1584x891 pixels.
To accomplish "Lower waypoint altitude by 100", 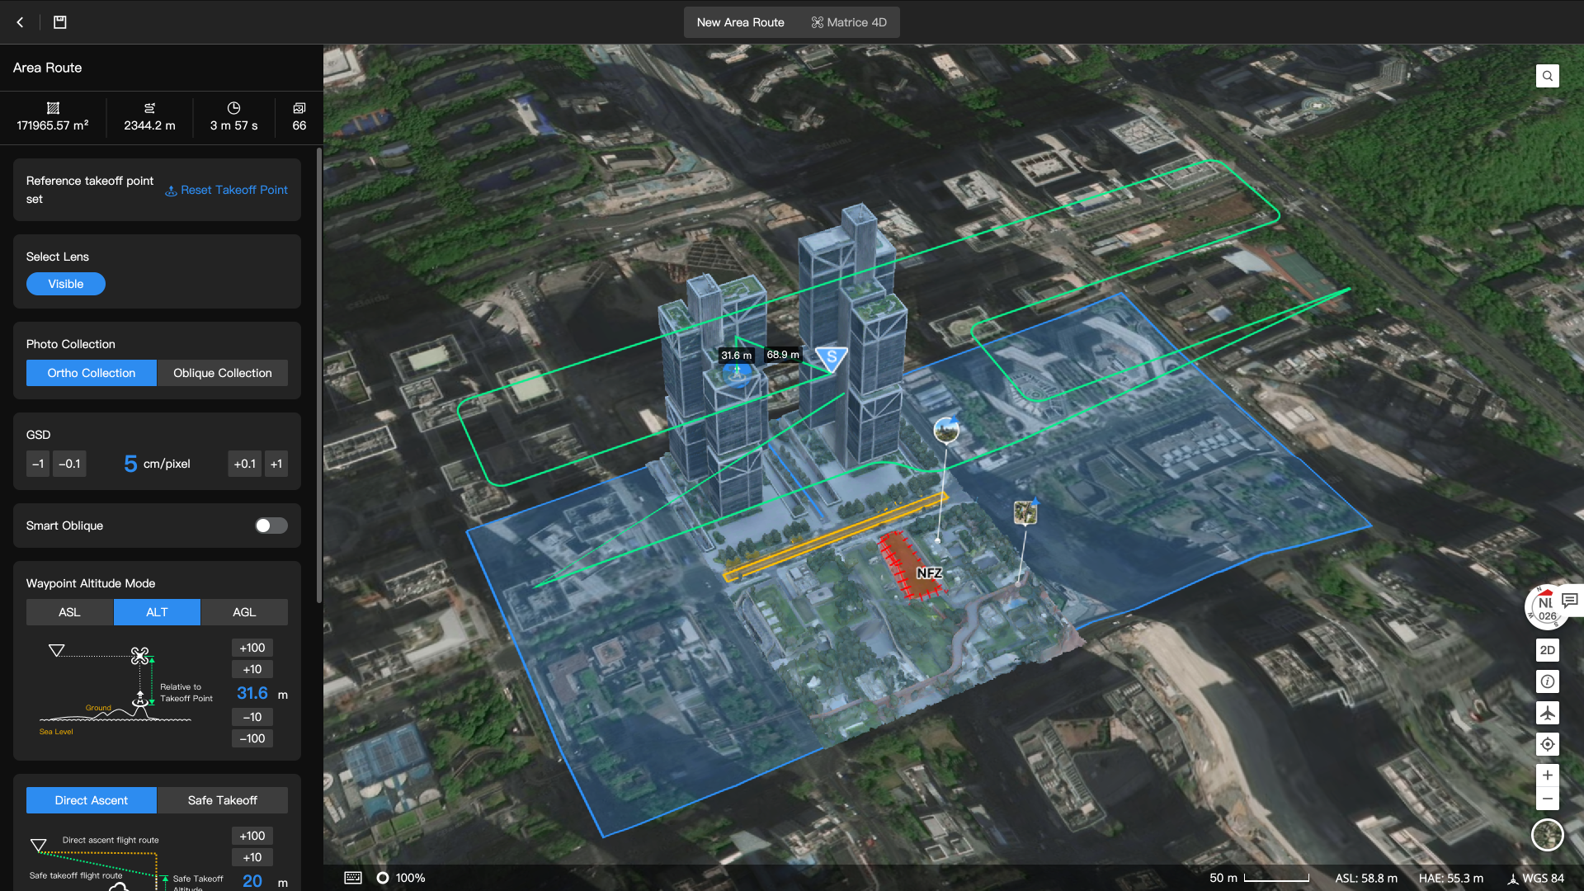I will coord(252,738).
